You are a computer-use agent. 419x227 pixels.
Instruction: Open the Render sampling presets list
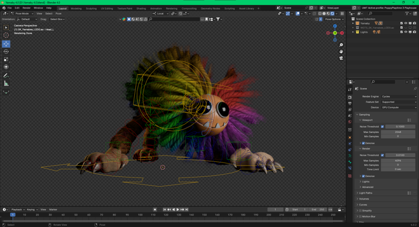click(x=409, y=148)
